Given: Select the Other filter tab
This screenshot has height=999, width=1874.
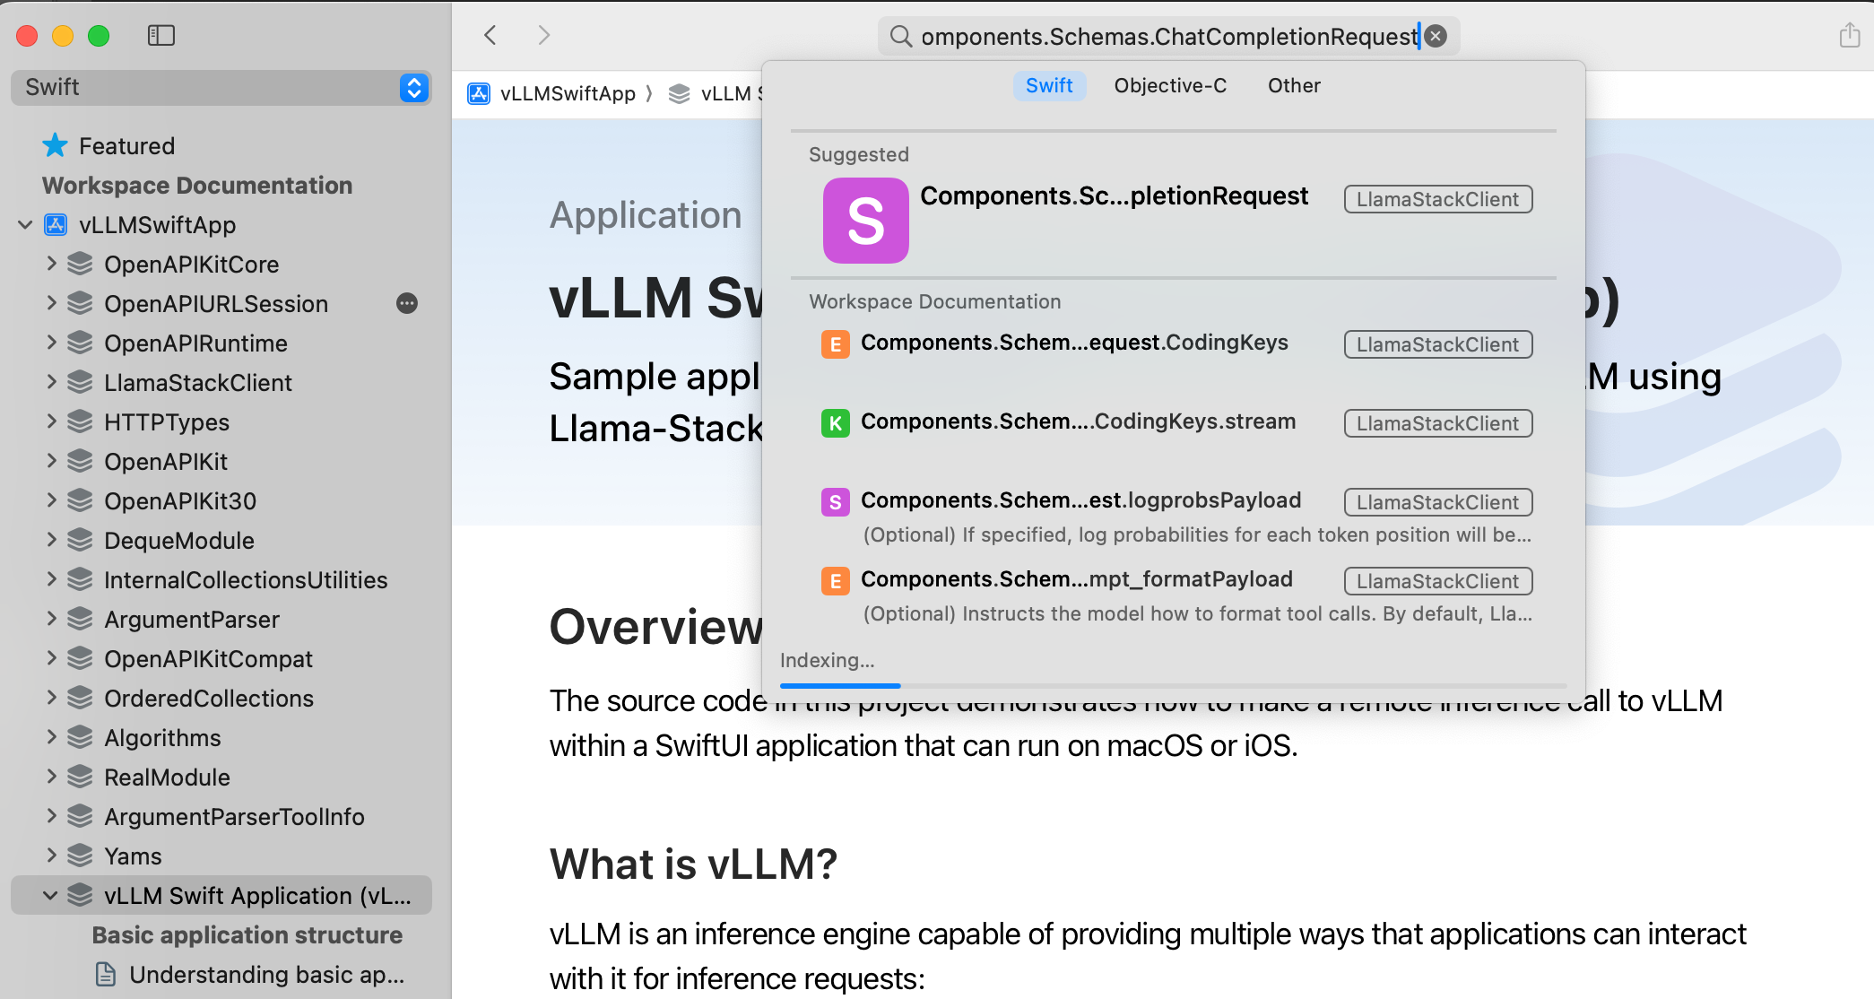Looking at the screenshot, I should click(1293, 85).
